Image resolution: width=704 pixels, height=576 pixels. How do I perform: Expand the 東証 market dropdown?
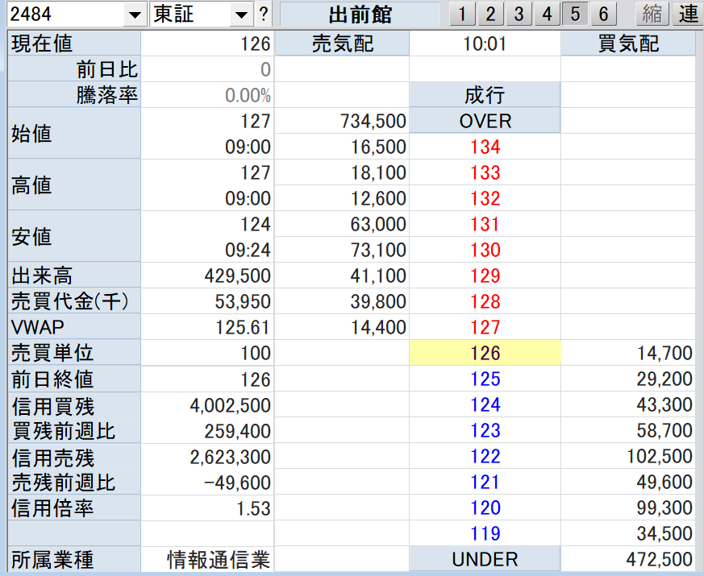pos(241,15)
